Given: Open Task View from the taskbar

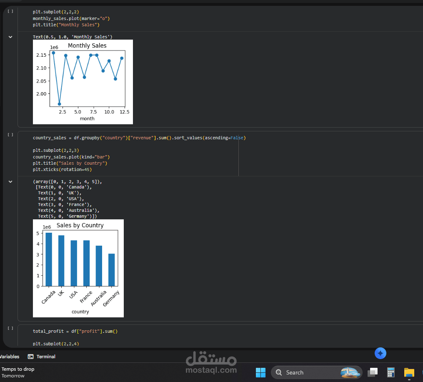Looking at the screenshot, I should tap(373, 372).
